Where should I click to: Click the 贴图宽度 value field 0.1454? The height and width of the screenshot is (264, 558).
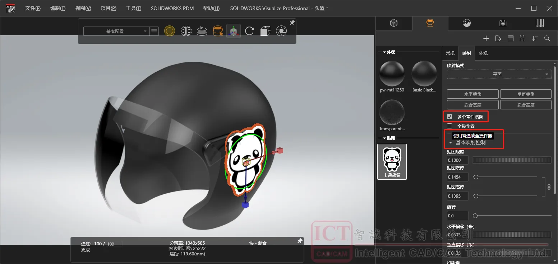tap(458, 177)
